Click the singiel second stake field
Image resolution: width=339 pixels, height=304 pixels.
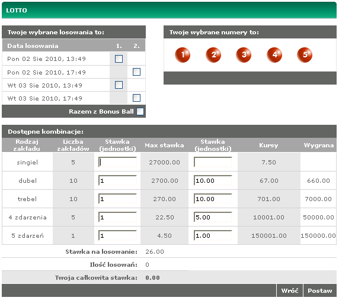click(x=213, y=162)
